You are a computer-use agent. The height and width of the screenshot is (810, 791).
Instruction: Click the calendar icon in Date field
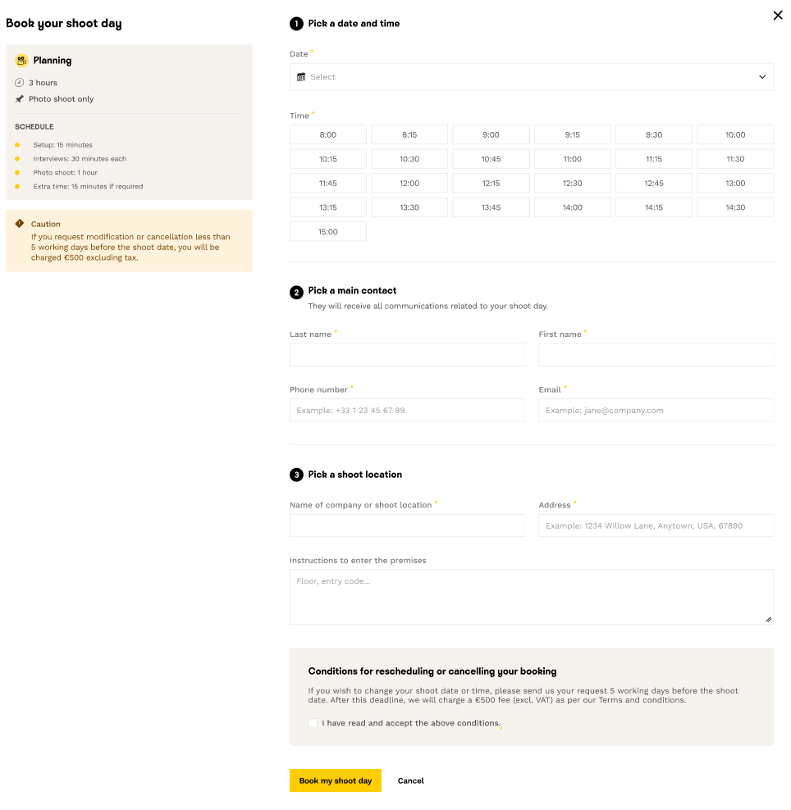tap(301, 77)
